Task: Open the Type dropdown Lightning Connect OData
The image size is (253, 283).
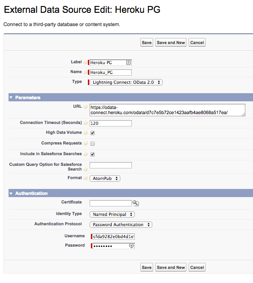Action: click(x=126, y=83)
